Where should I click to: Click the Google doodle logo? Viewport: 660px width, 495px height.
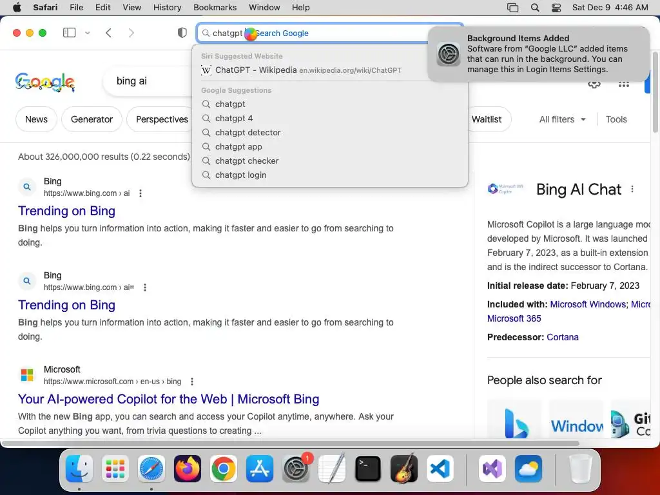coord(45,82)
